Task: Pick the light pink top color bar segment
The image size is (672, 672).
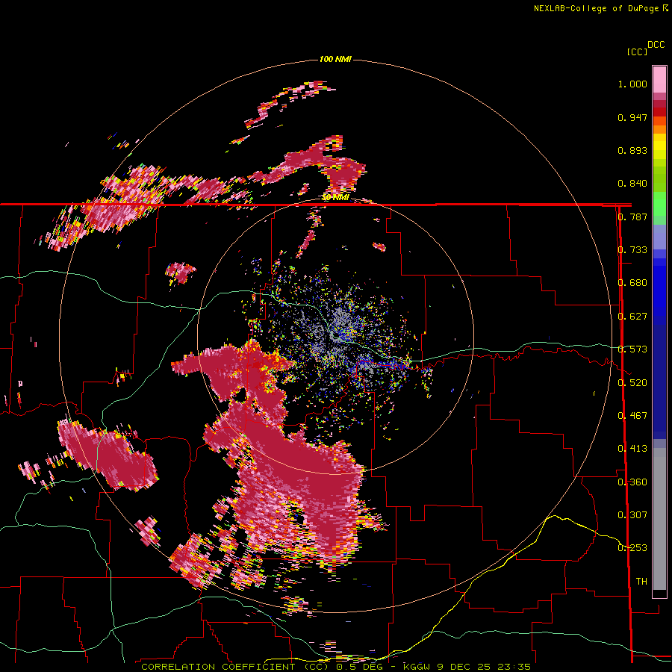Action: (x=659, y=79)
